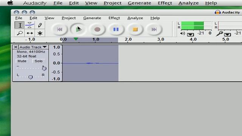Click the input level recording meter
The width and height of the screenshot is (242, 136).
(x=230, y=25)
